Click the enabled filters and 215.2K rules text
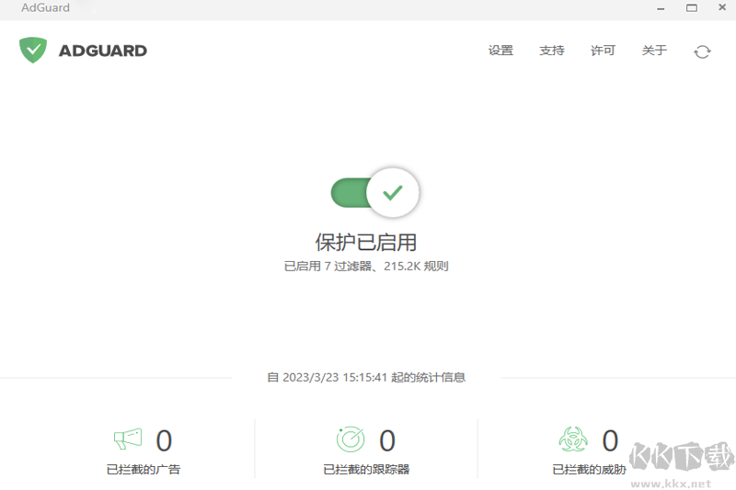736x490 pixels. coord(366,267)
